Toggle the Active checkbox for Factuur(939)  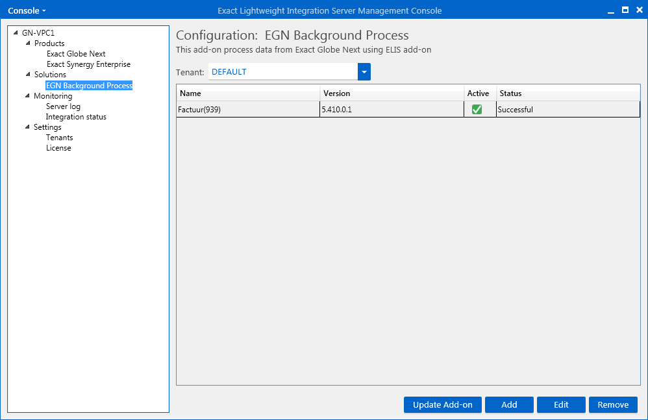(477, 110)
